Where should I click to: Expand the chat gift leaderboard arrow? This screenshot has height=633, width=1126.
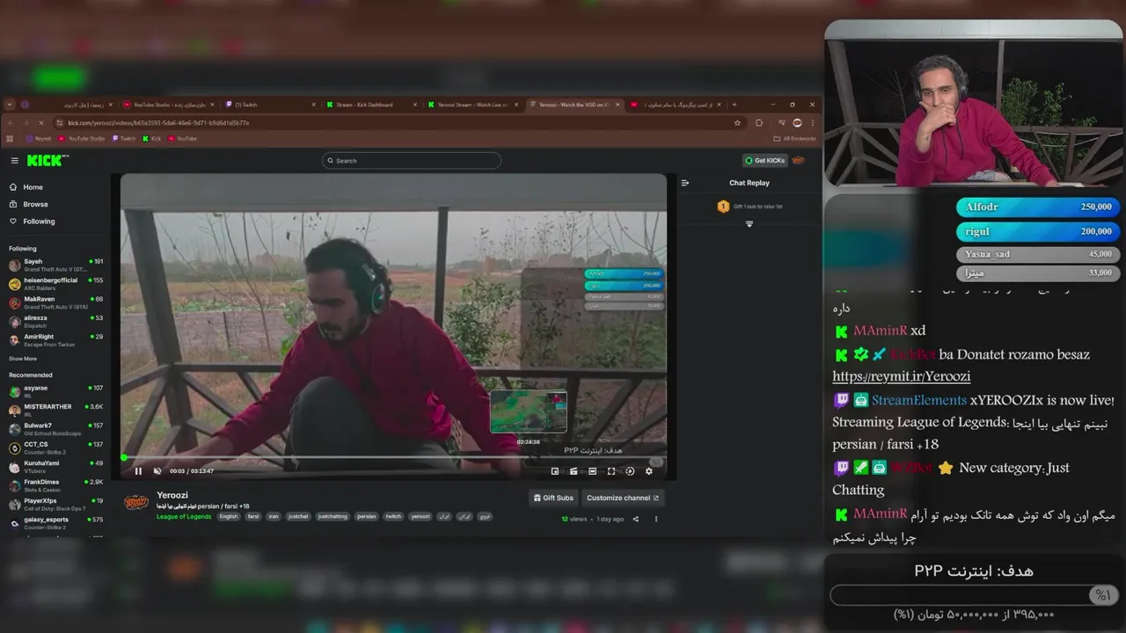(749, 224)
